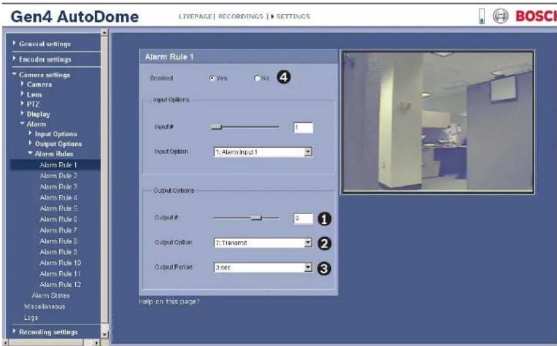Screen dimensions: 557x346
Task: Click the live camera preview image
Action: 438,122
